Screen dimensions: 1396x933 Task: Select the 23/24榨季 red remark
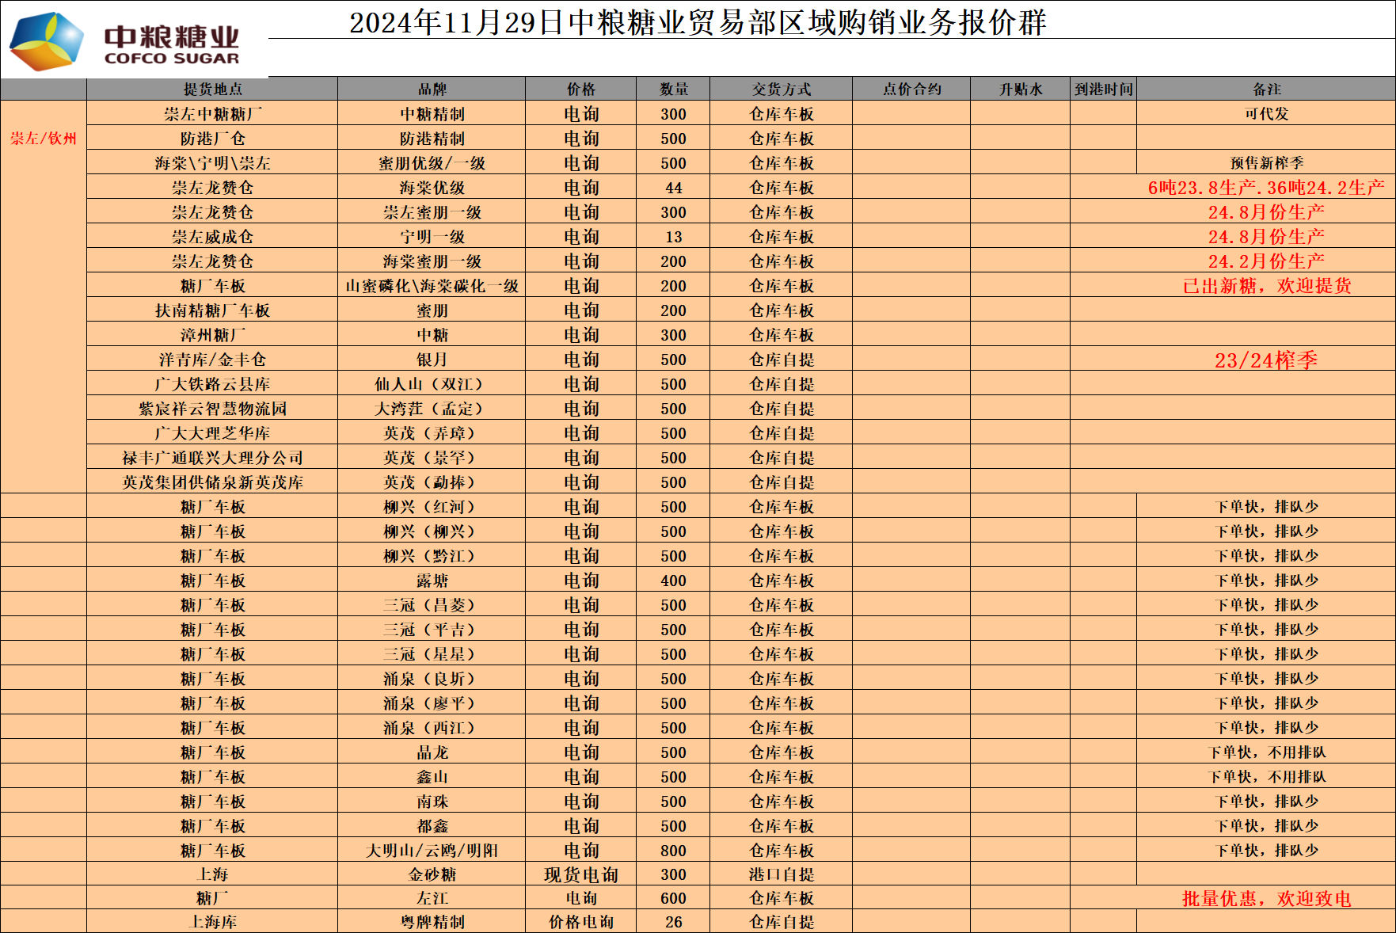point(1266,360)
